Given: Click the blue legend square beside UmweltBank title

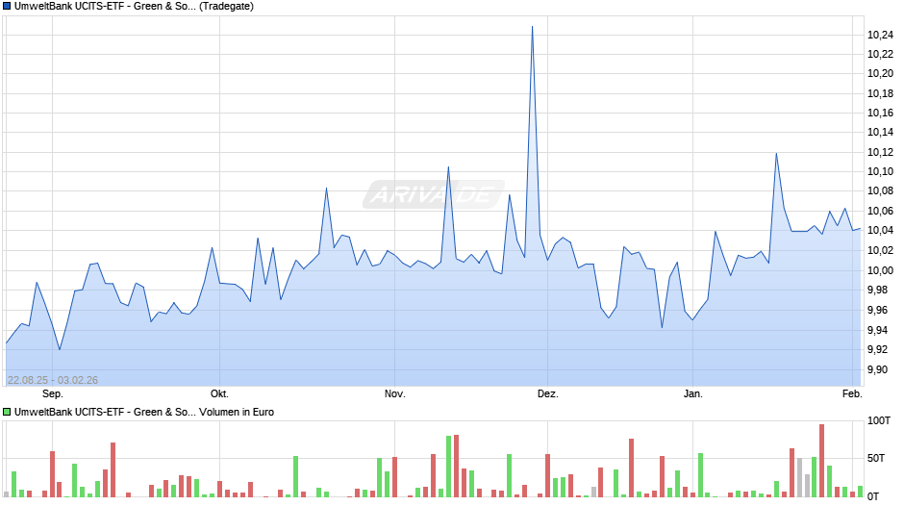Looking at the screenshot, I should 7,7.
